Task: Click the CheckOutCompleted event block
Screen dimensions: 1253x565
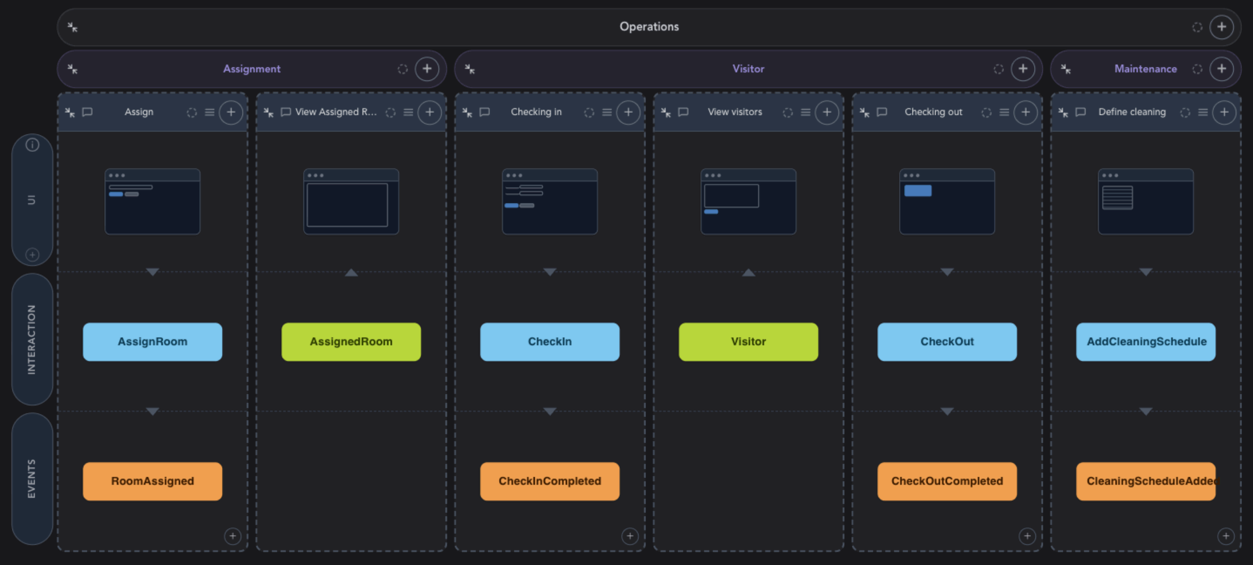Action: tap(947, 481)
